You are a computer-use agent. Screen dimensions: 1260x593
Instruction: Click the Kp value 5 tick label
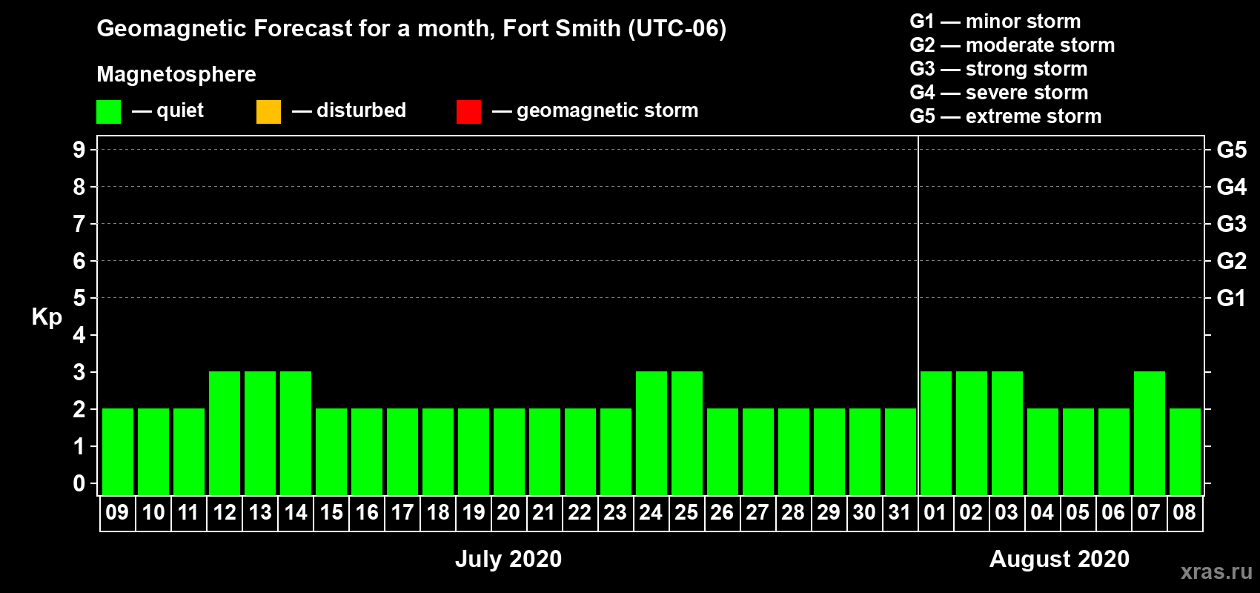[x=79, y=298]
